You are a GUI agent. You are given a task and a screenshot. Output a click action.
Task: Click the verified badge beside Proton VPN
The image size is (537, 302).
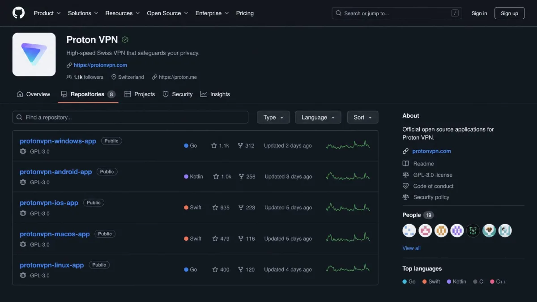[125, 40]
